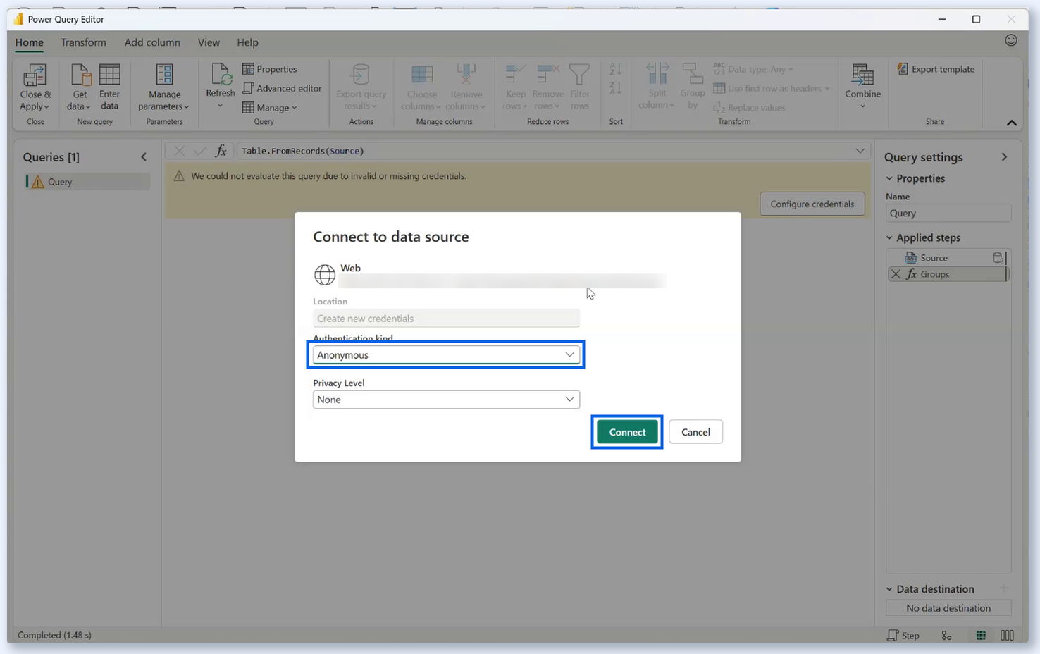Toggle Step script view in status bar
This screenshot has height=654, width=1040.
pos(903,635)
